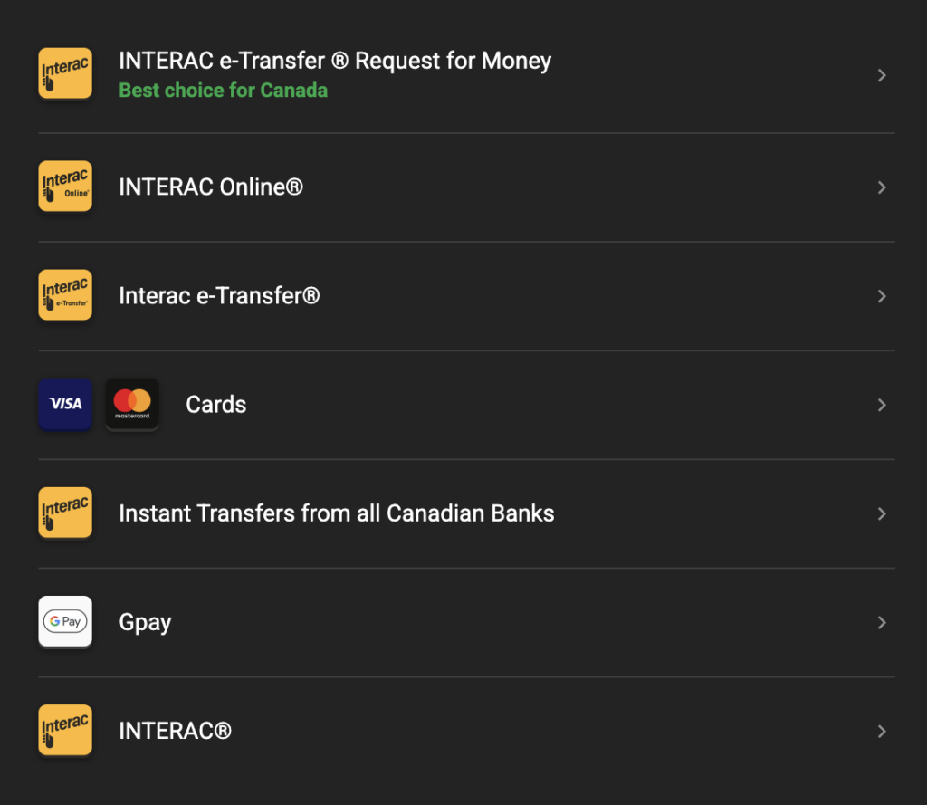Open INTERAC Online® using its right chevron
This screenshot has height=805, width=927.
[882, 187]
